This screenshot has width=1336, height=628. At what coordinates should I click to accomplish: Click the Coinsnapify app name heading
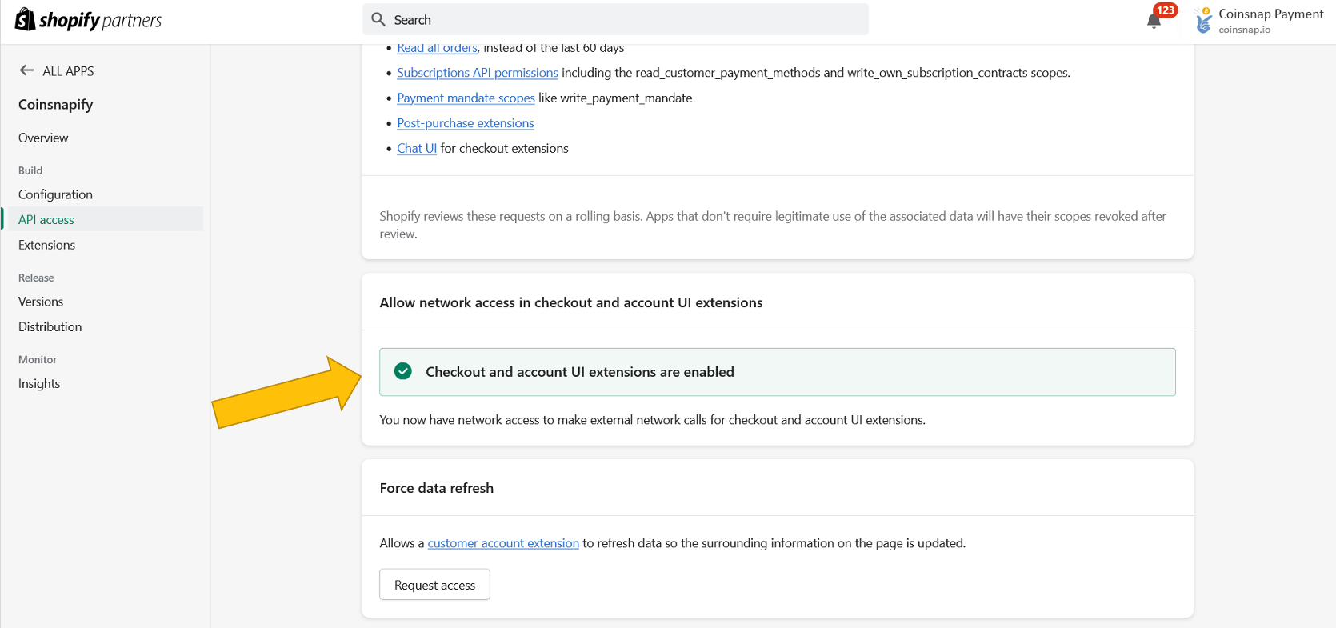55,105
